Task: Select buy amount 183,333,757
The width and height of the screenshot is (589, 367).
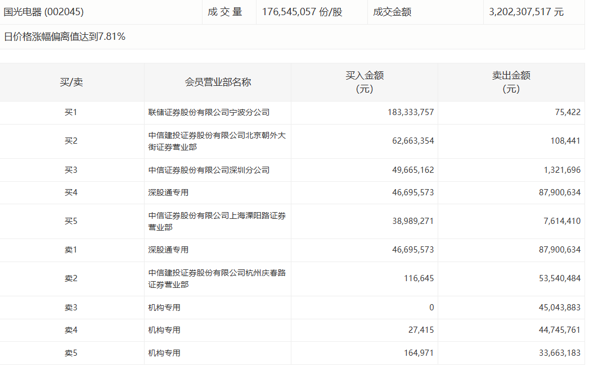Action: point(411,112)
